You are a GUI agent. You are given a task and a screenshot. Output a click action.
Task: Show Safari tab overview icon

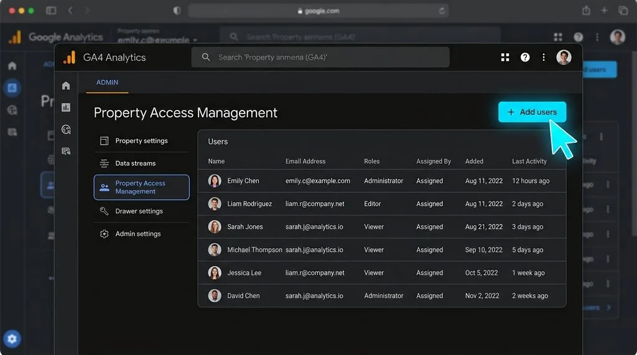point(623,11)
